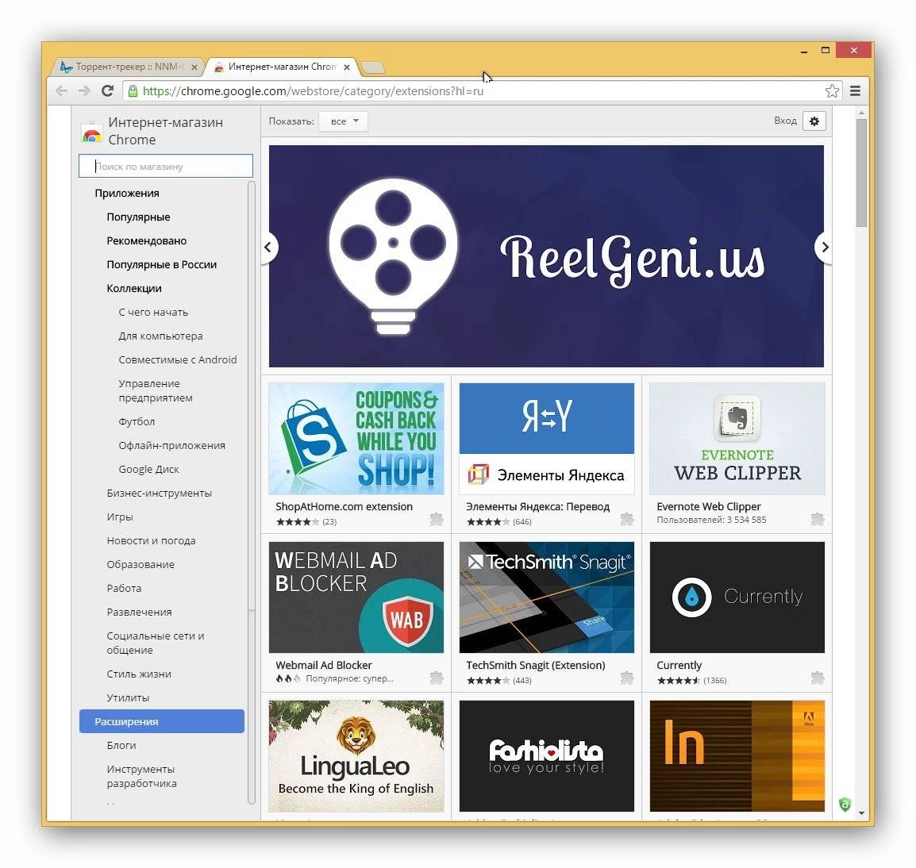Open the Webmail Ad Blocker thumbnail
Screen dimensions: 916x868
click(356, 597)
